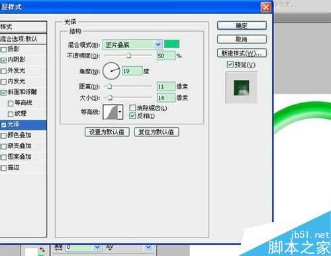Click the 取消 (Cancel) button

[x=242, y=40]
